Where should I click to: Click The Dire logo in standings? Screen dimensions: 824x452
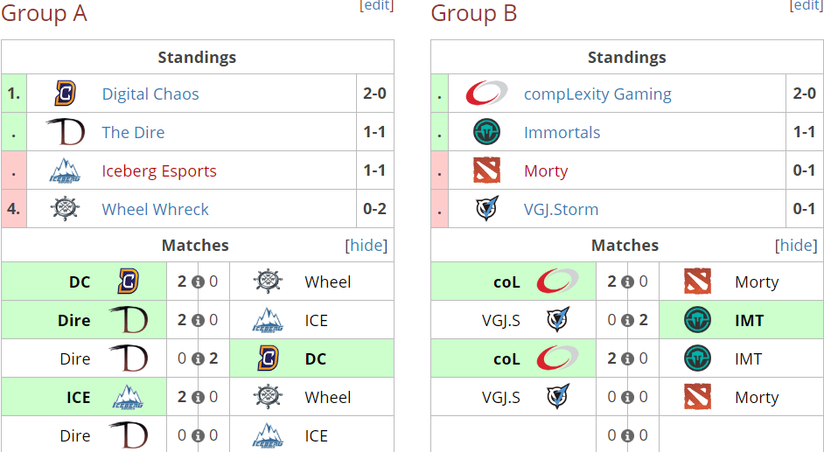click(x=65, y=132)
